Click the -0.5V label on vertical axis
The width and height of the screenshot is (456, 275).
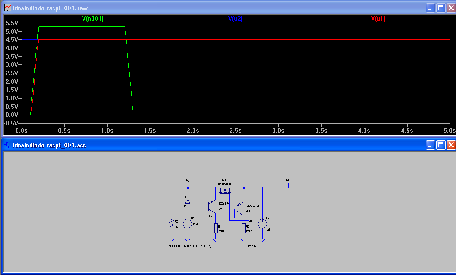pyautogui.click(x=11, y=123)
